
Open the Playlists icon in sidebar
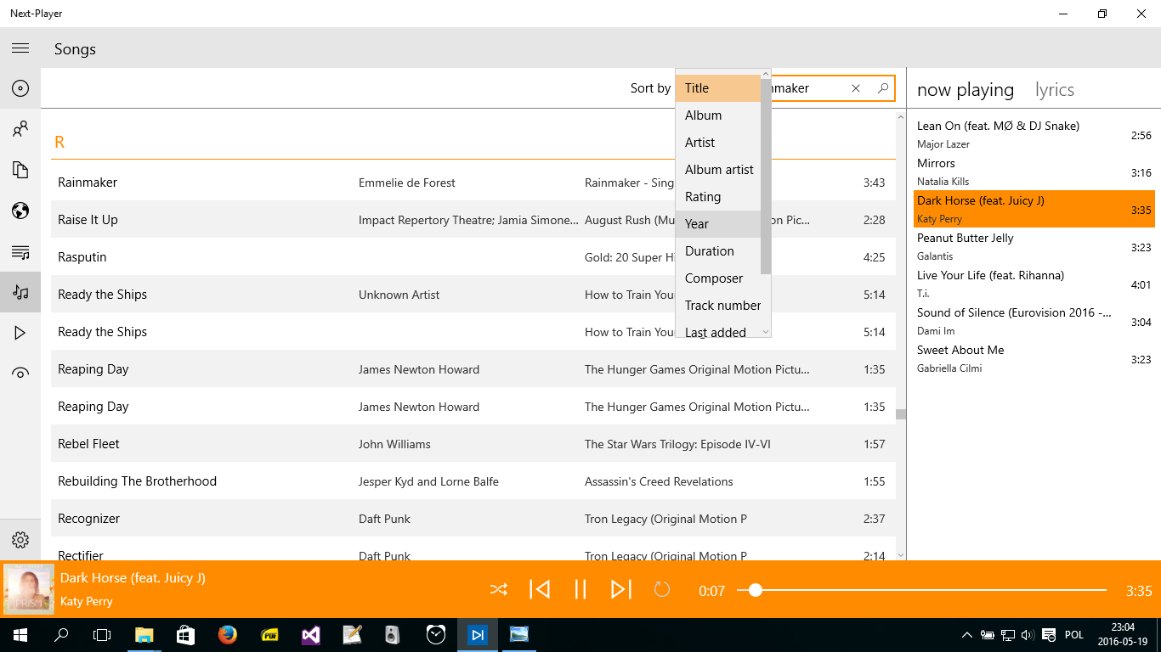coord(20,251)
